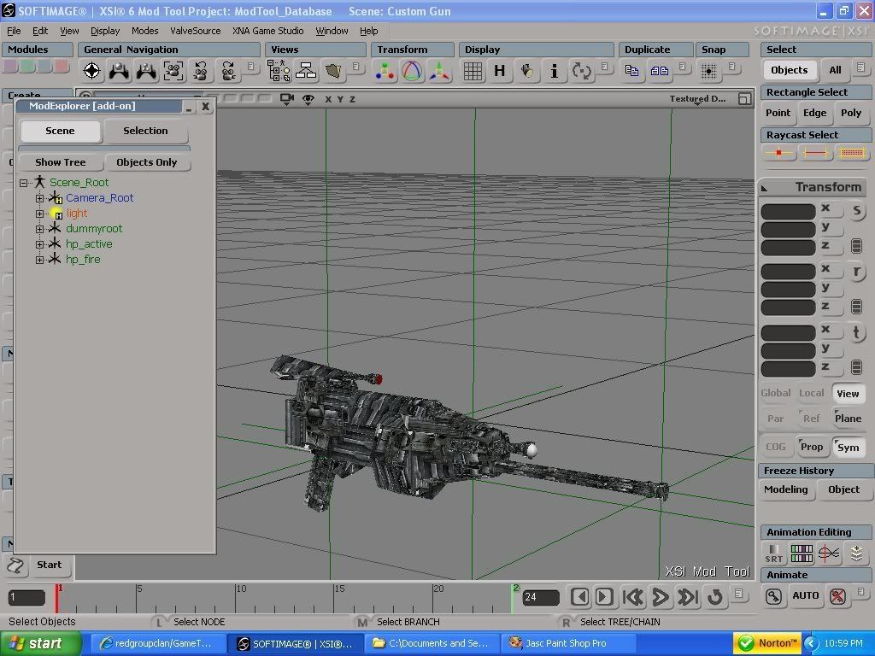The width and height of the screenshot is (875, 656).
Task: Click the Poly select button
Action: [851, 113]
